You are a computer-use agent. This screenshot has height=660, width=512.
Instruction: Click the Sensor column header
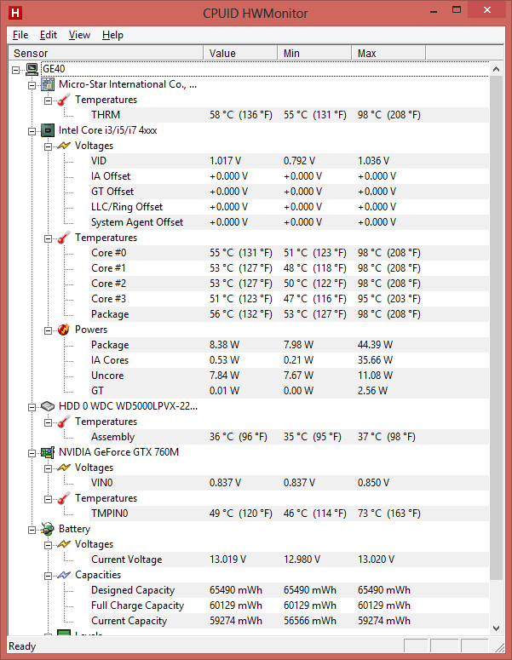[x=106, y=54]
